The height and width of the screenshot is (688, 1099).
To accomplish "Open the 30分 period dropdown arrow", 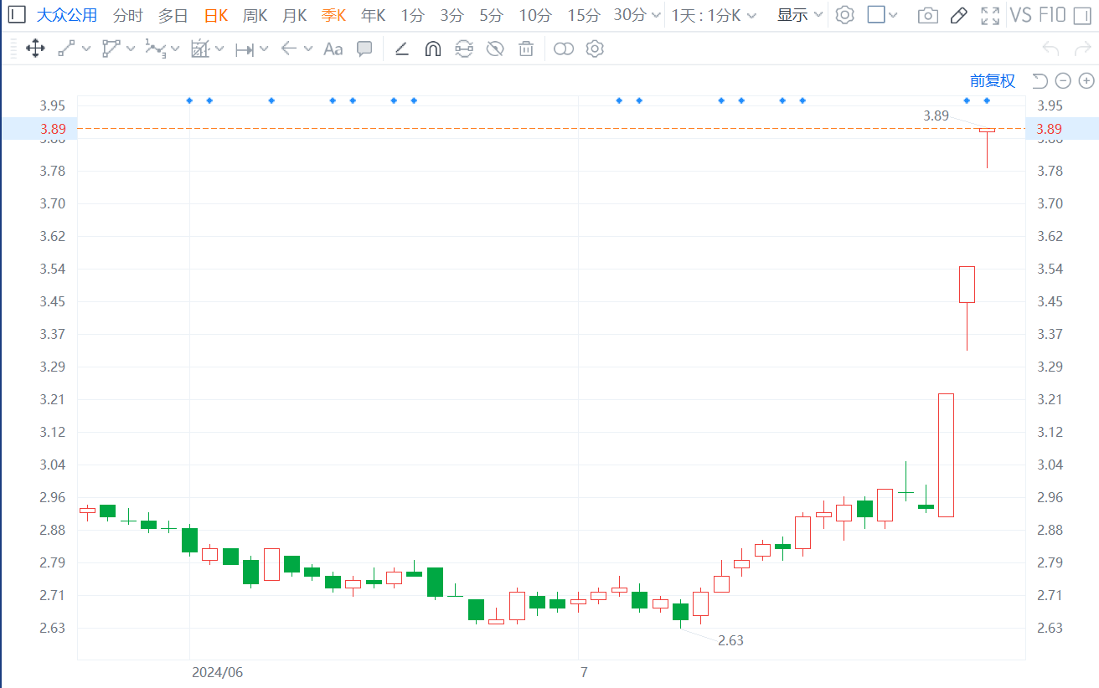I will [655, 15].
